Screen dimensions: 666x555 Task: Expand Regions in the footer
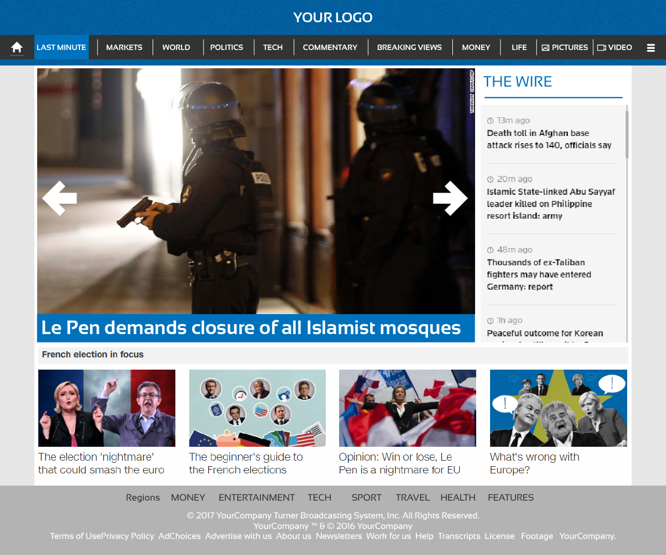143,497
